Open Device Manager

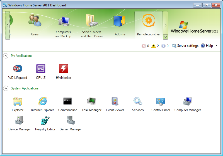click(x=20, y=123)
